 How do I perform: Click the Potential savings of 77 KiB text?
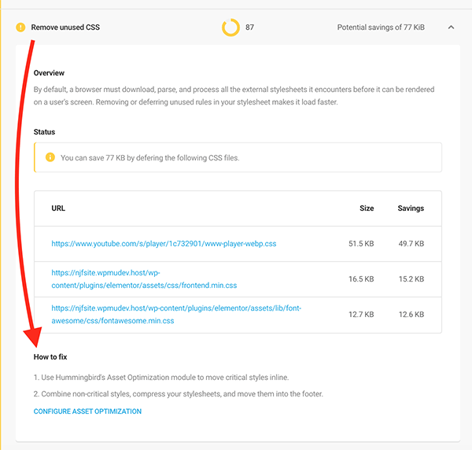tap(381, 28)
